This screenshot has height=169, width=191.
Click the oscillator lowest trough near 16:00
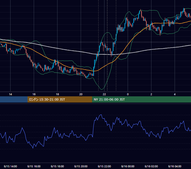[x=33, y=148]
